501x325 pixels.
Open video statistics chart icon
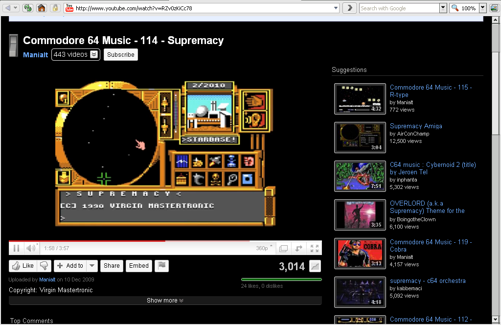[x=316, y=266]
